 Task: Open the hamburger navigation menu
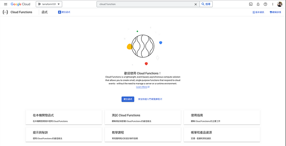[6, 4]
